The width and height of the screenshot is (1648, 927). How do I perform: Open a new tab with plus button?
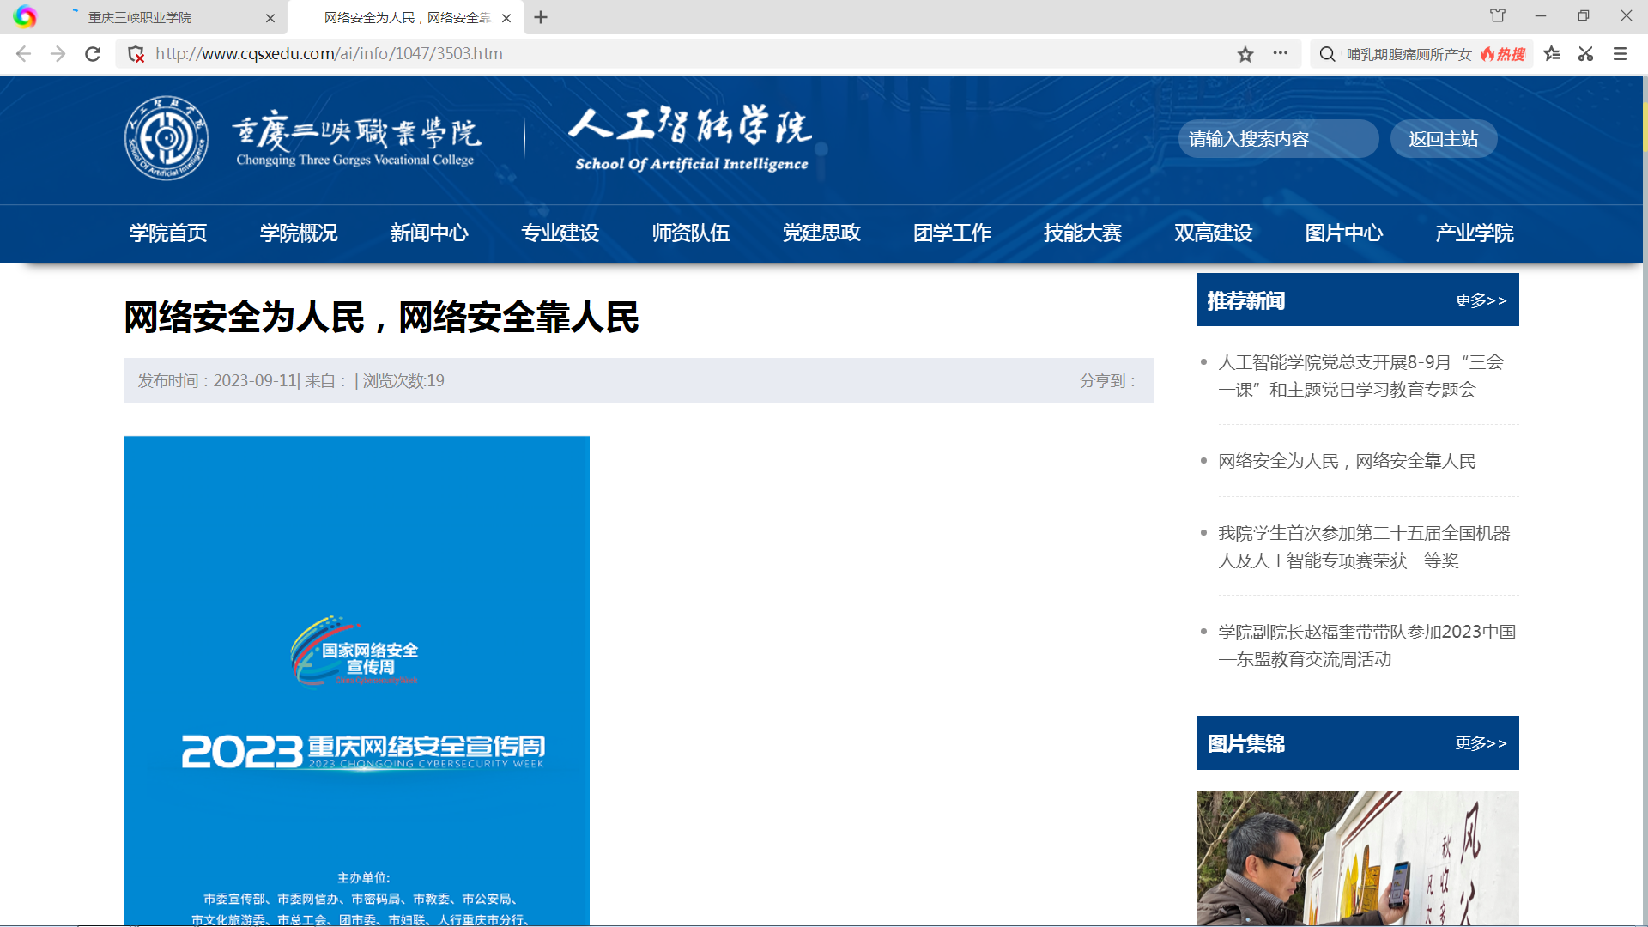point(541,17)
